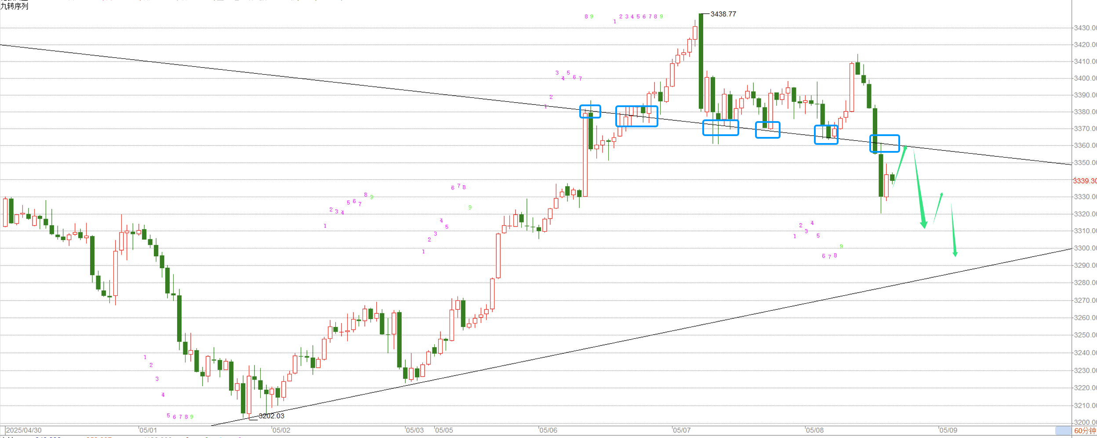Select the 3438.77 high price label

(x=723, y=14)
